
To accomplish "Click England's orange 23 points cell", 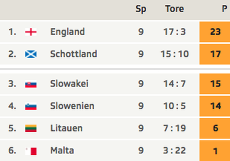I will coord(215,32).
